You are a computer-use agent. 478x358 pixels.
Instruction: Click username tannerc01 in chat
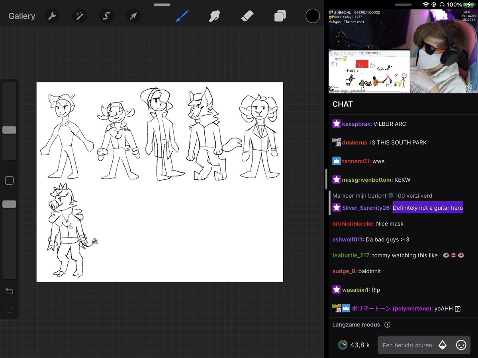[357, 161]
